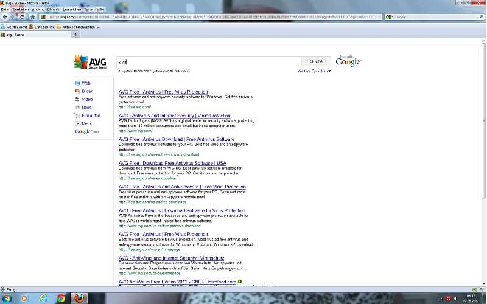Screen dimensions: 487x304
Task: Open the Windows Start menu orb
Action: (6, 299)
